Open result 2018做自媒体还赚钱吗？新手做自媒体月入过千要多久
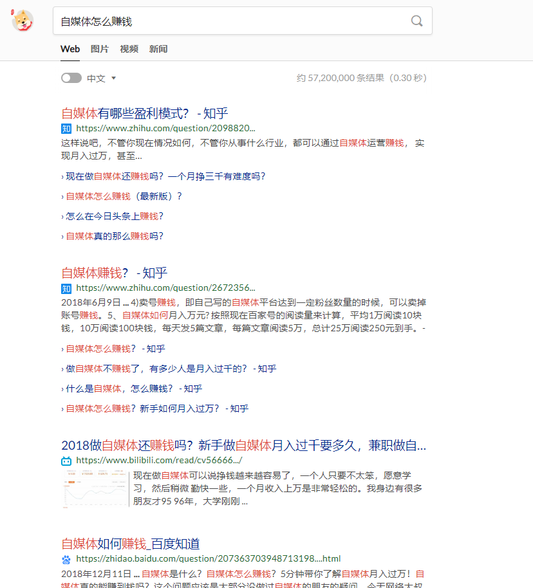 (x=243, y=445)
